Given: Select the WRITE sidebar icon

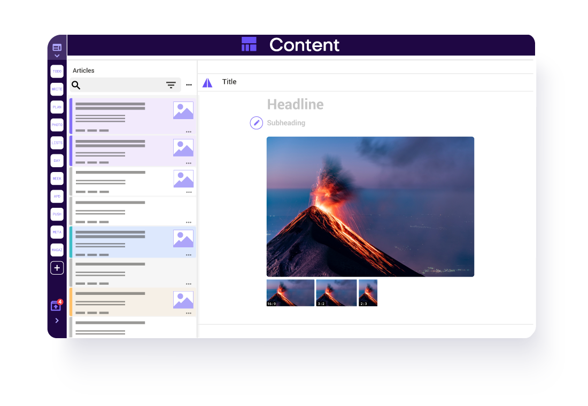Looking at the screenshot, I should 57,89.
